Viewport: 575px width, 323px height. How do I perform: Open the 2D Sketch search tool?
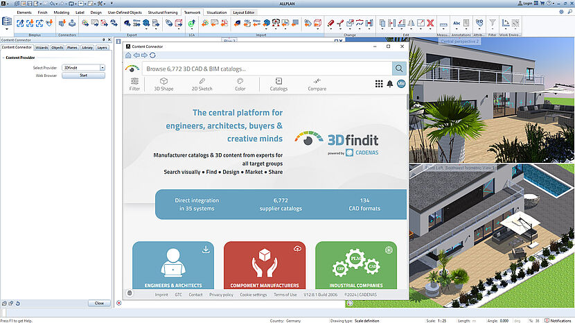point(202,84)
